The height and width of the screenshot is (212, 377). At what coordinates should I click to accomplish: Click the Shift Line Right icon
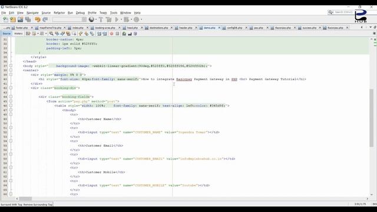pyautogui.click(x=105, y=34)
